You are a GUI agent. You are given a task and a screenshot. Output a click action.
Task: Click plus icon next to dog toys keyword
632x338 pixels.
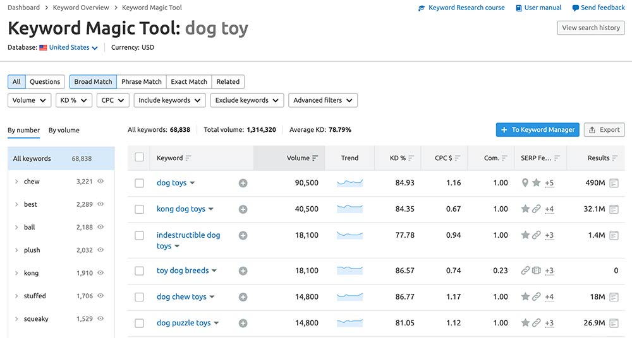[x=243, y=183]
